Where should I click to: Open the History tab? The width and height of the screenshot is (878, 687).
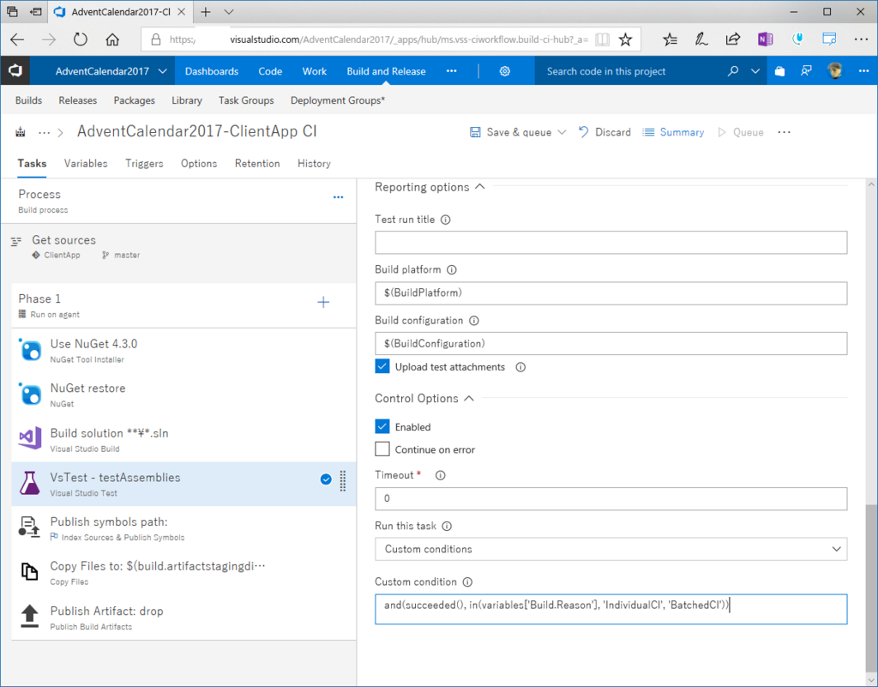[314, 164]
